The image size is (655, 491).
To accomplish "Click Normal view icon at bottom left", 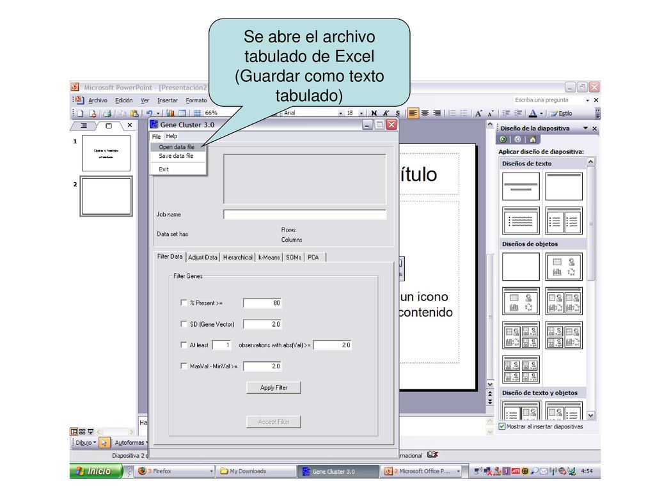I will pyautogui.click(x=74, y=432).
